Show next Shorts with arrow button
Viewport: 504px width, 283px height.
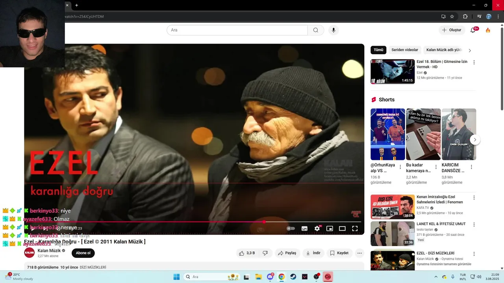475,140
